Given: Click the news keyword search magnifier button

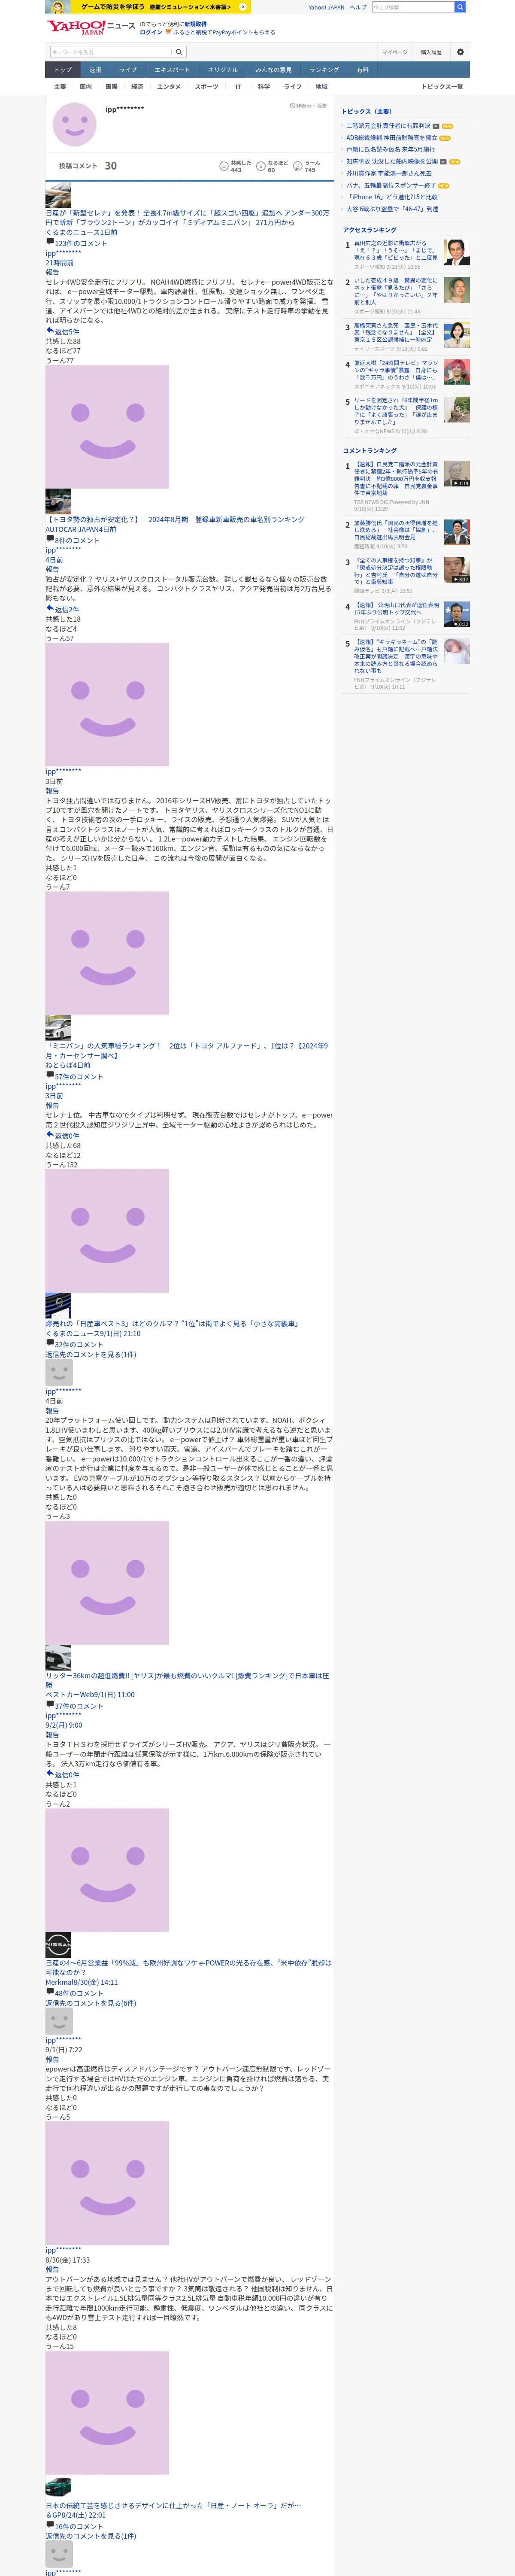Looking at the screenshot, I should (x=179, y=52).
